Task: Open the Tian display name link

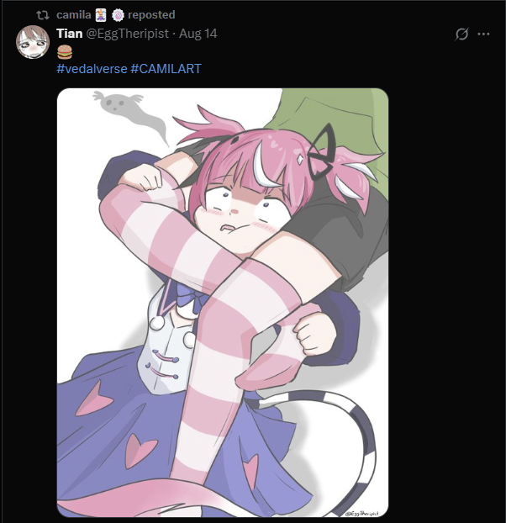Action: point(70,34)
